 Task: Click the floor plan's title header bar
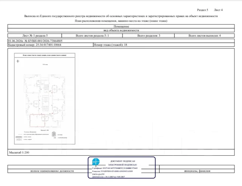pos(45,55)
